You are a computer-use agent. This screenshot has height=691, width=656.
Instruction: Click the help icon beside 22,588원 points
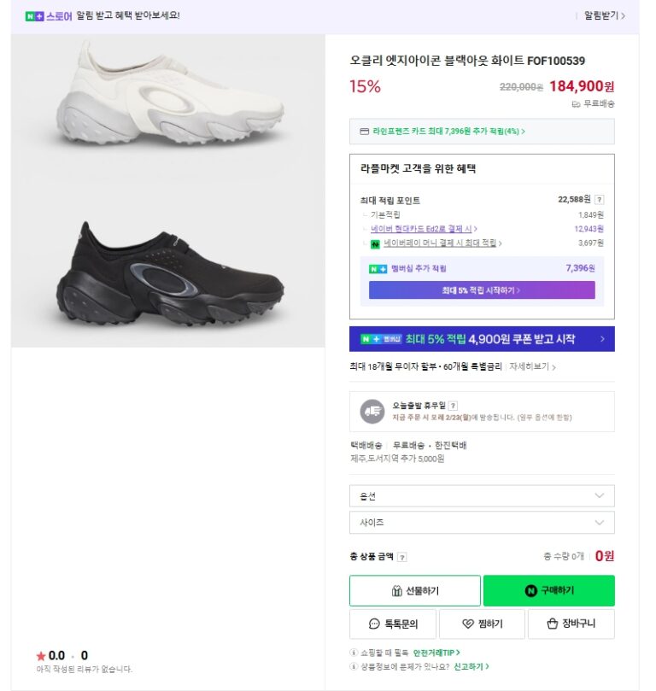(x=599, y=200)
